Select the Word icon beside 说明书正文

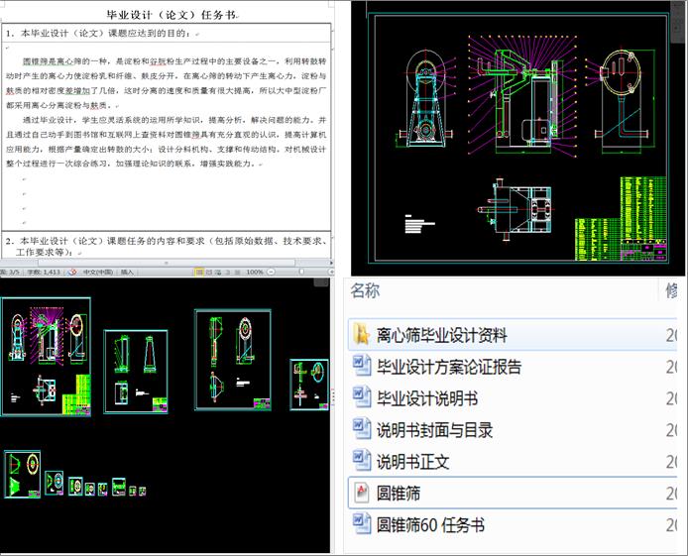[x=362, y=461]
